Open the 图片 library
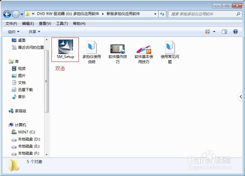 (19, 76)
